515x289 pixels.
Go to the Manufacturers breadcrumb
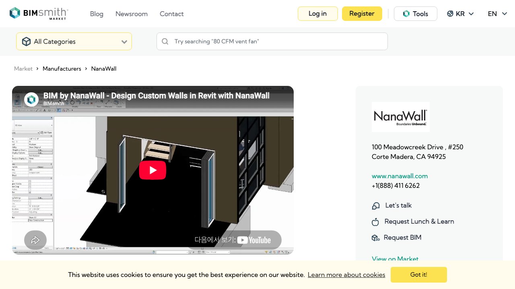[62, 69]
